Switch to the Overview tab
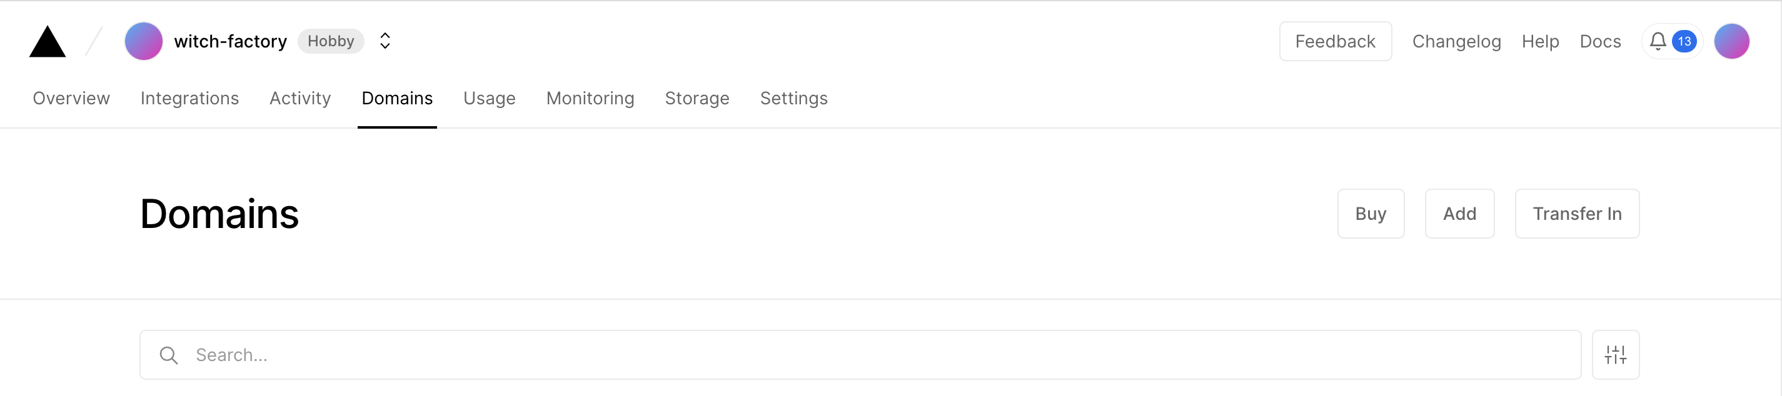This screenshot has height=396, width=1782. (x=71, y=98)
